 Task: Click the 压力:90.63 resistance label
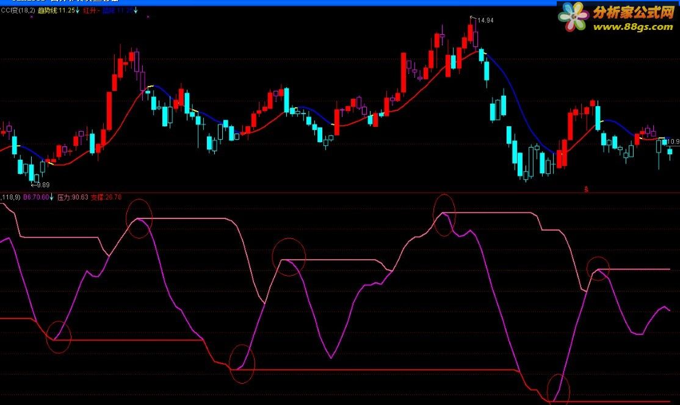pos(73,197)
